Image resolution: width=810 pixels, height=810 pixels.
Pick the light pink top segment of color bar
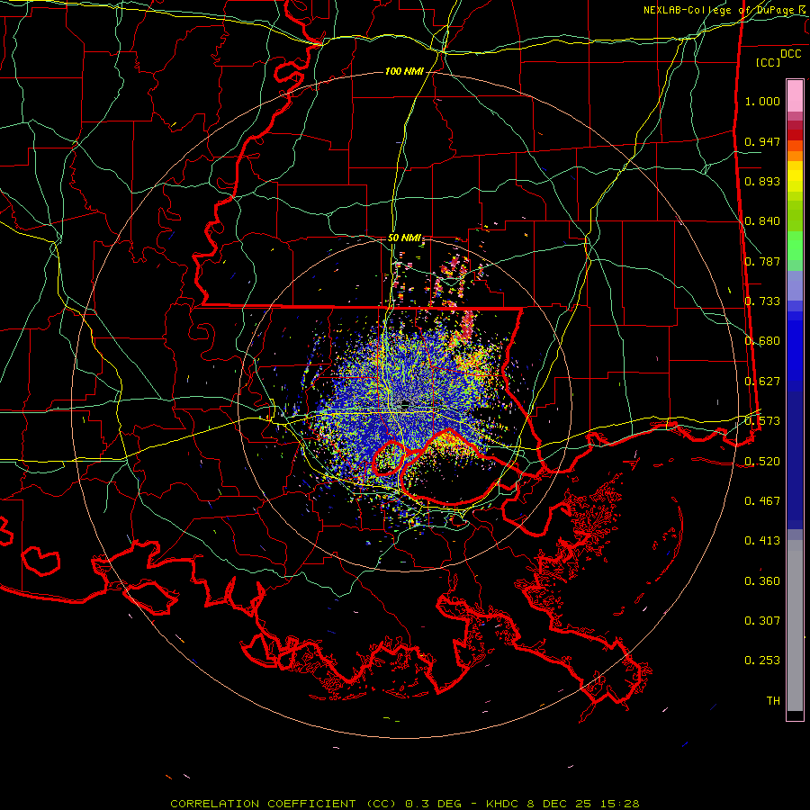[795, 96]
